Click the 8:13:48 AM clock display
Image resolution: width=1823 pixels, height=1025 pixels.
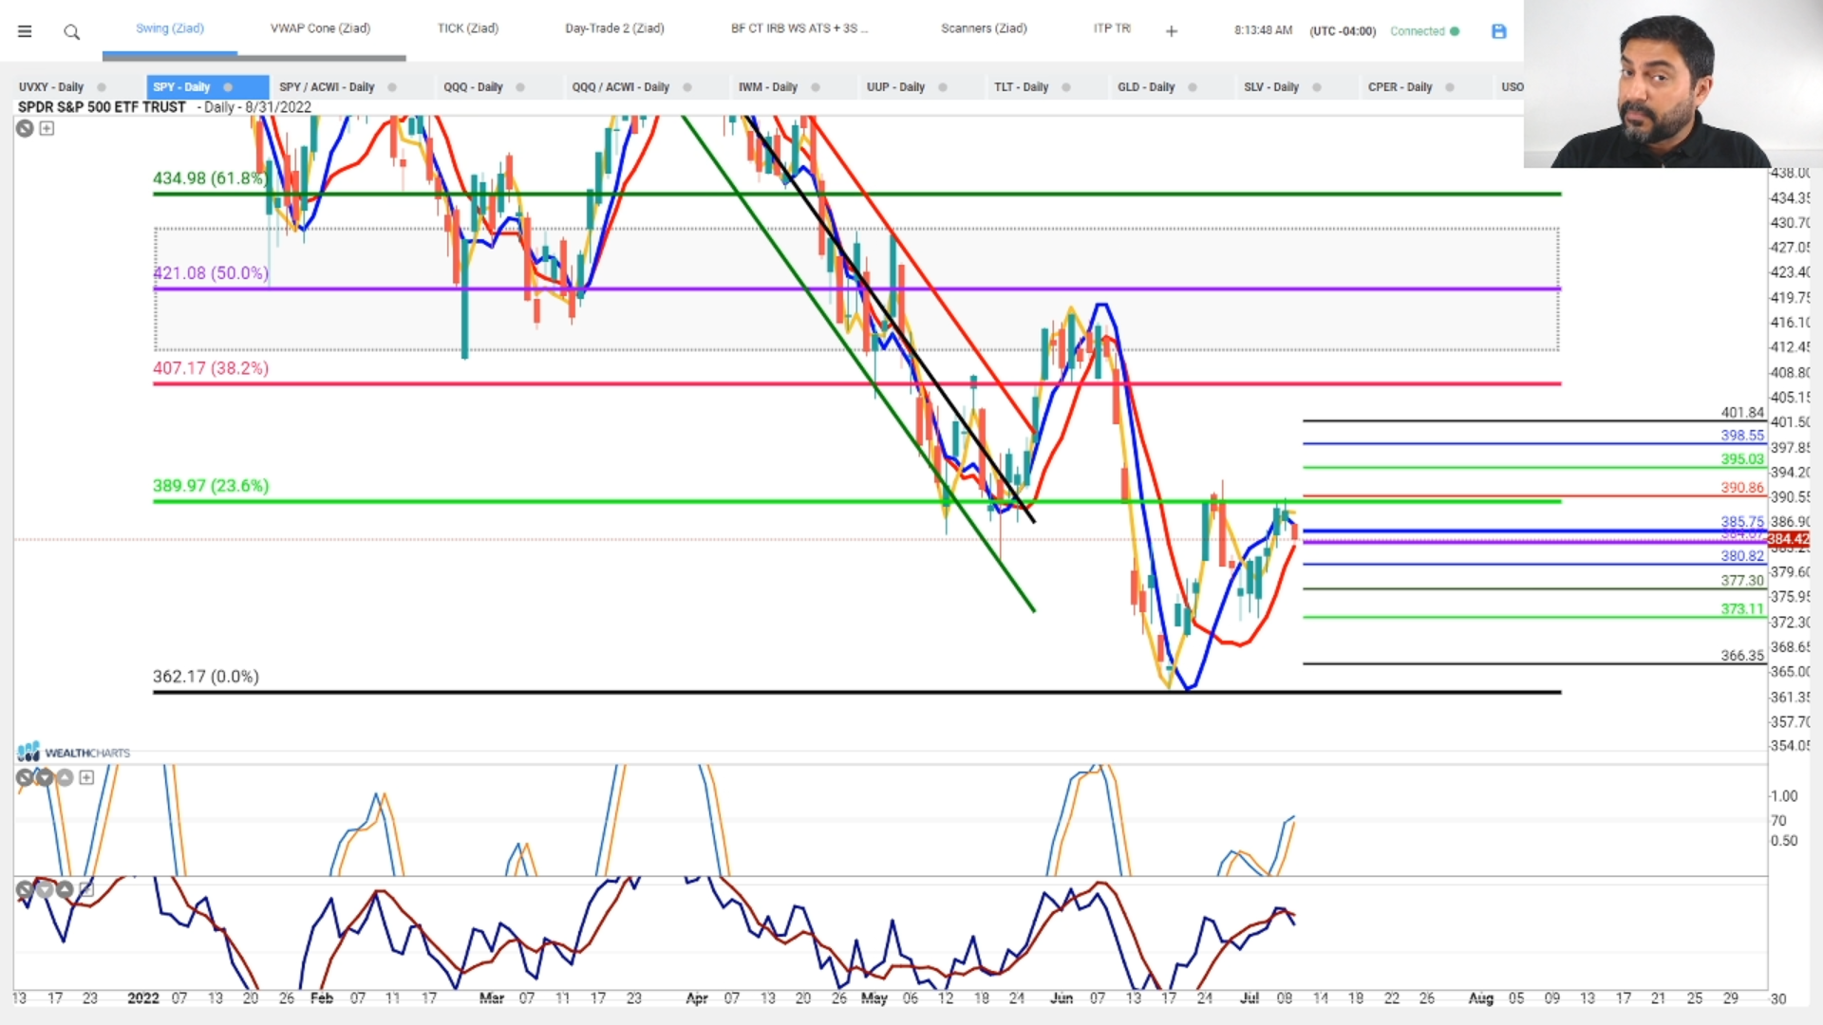coord(1263,31)
